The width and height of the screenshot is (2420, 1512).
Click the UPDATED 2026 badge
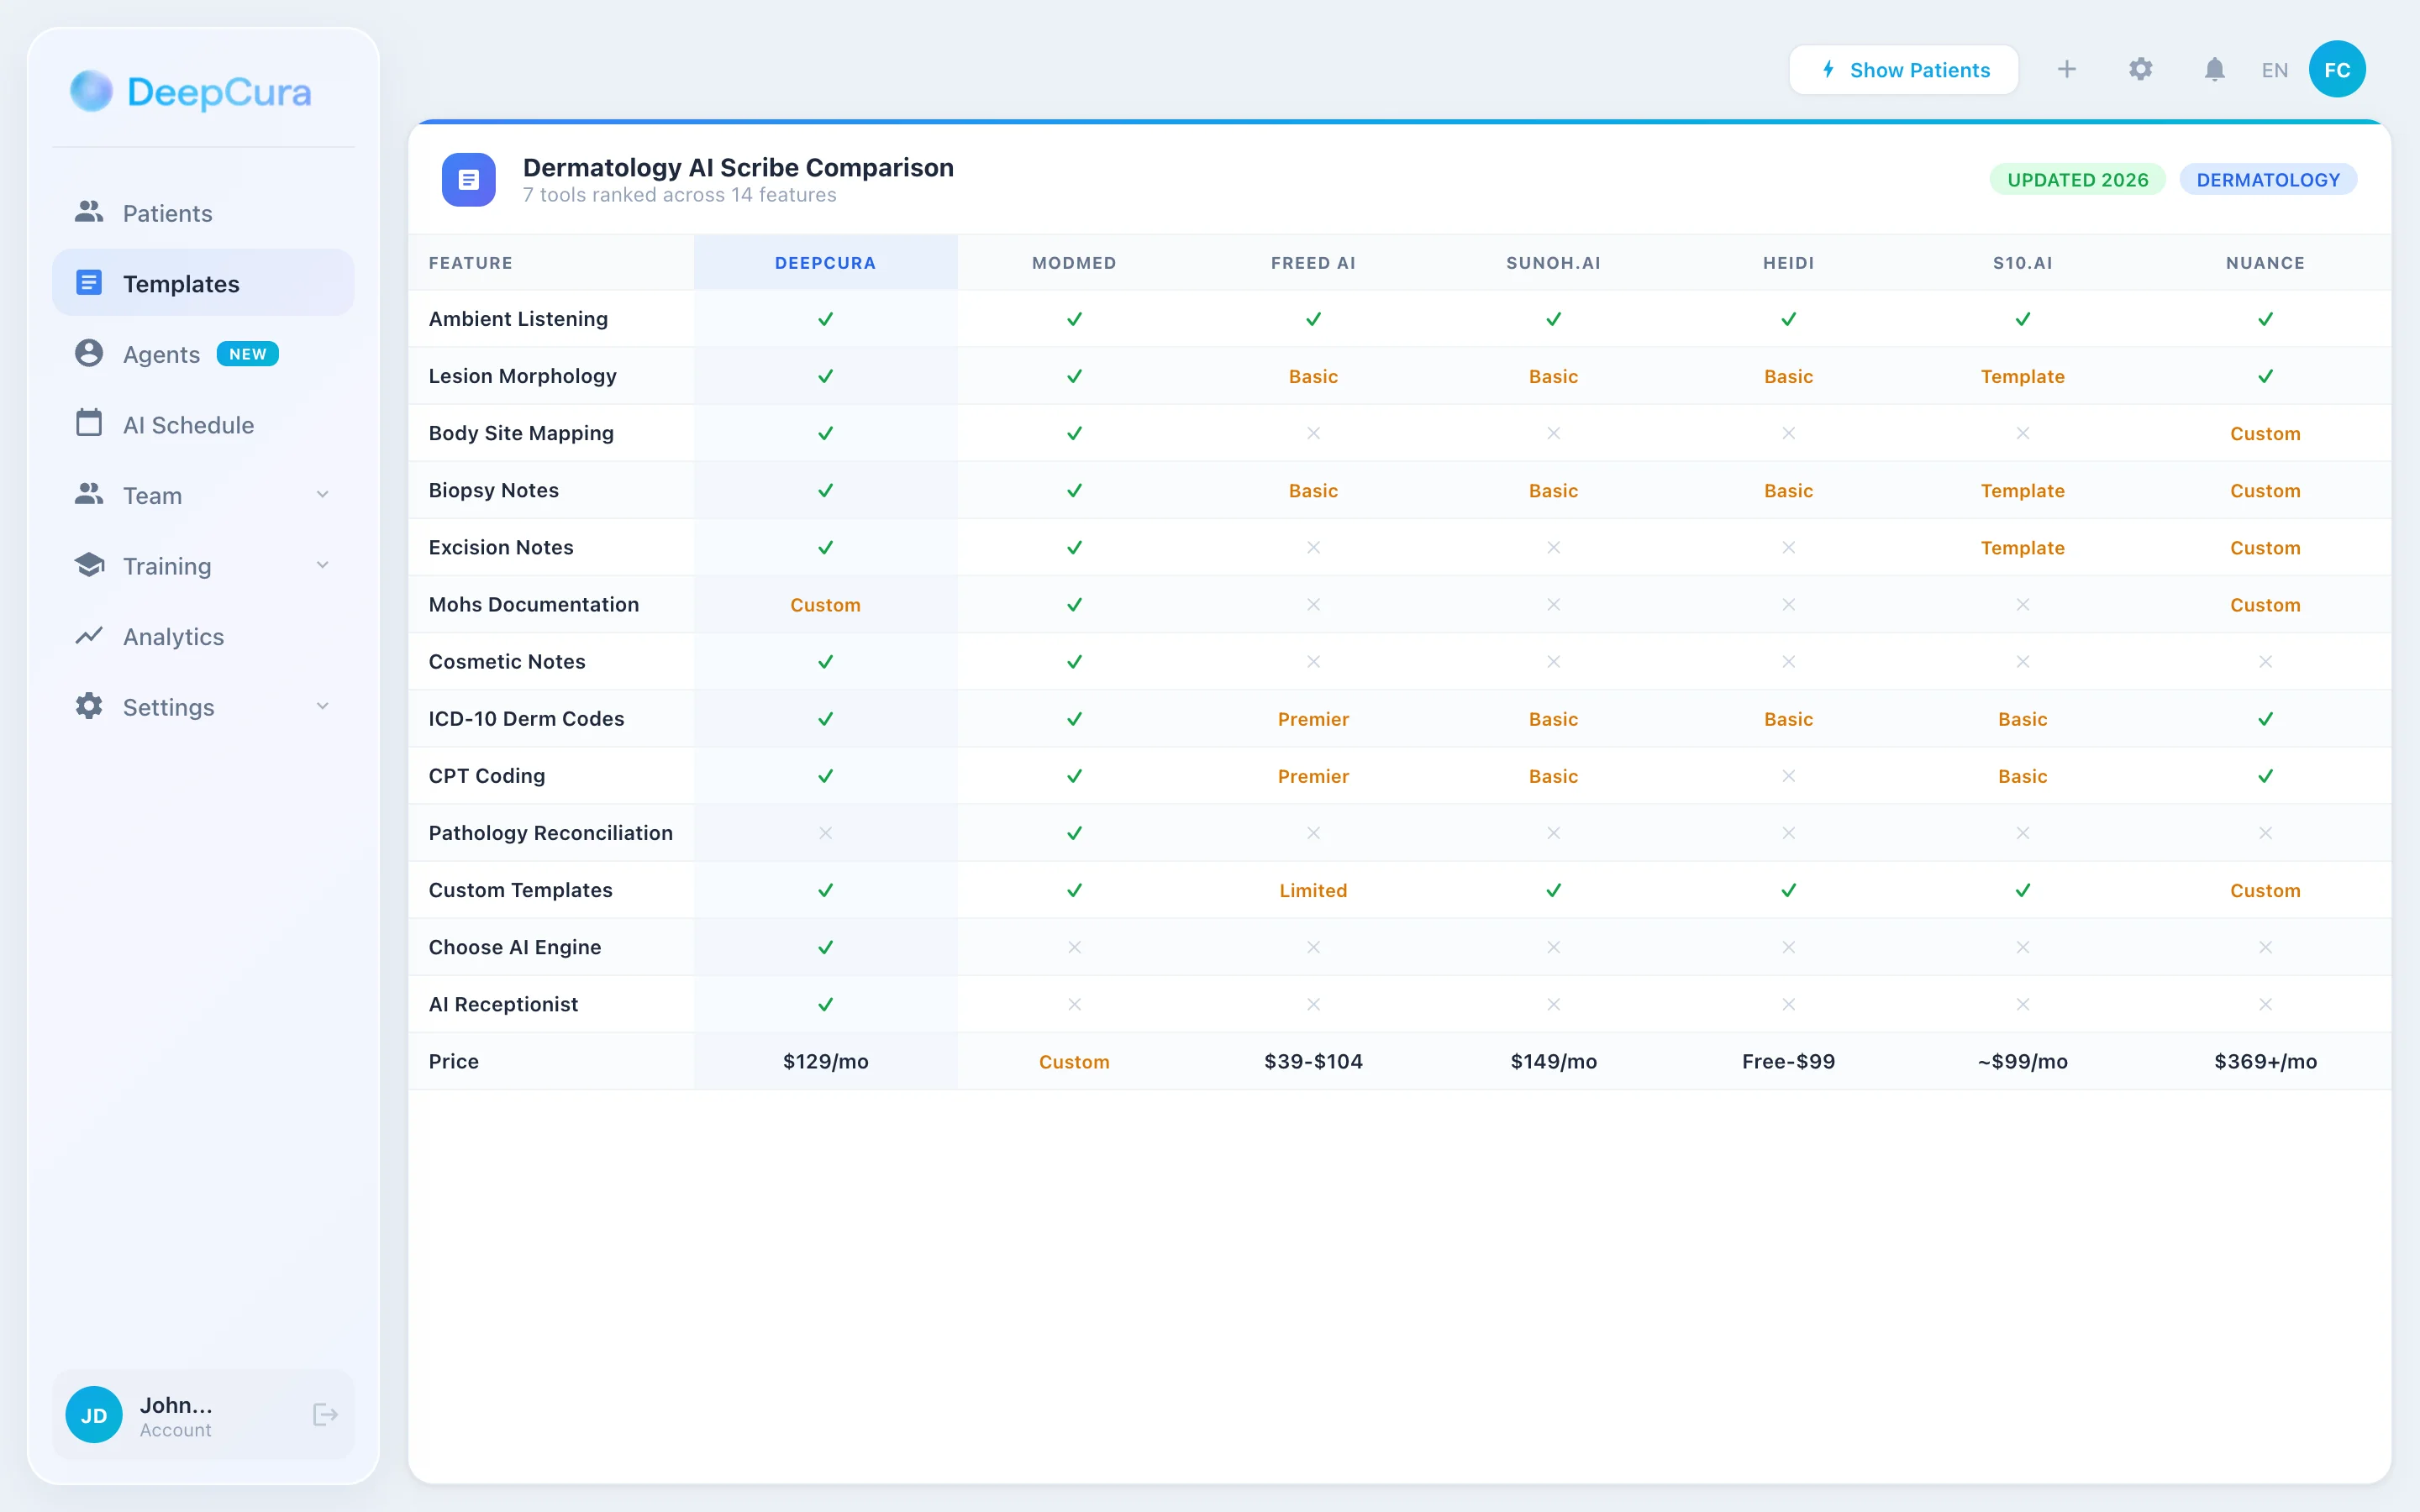pos(2078,179)
